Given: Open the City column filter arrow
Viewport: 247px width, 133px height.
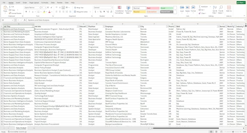Looking at the screenshot, I should coord(167,26).
